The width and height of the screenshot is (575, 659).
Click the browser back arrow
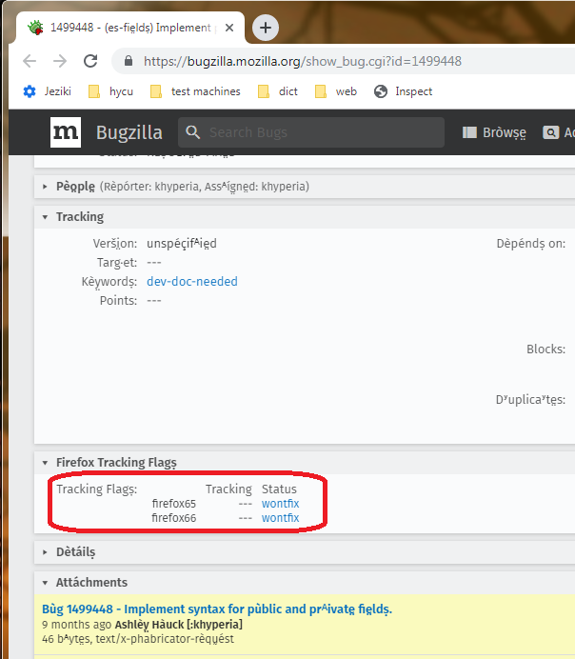[30, 61]
